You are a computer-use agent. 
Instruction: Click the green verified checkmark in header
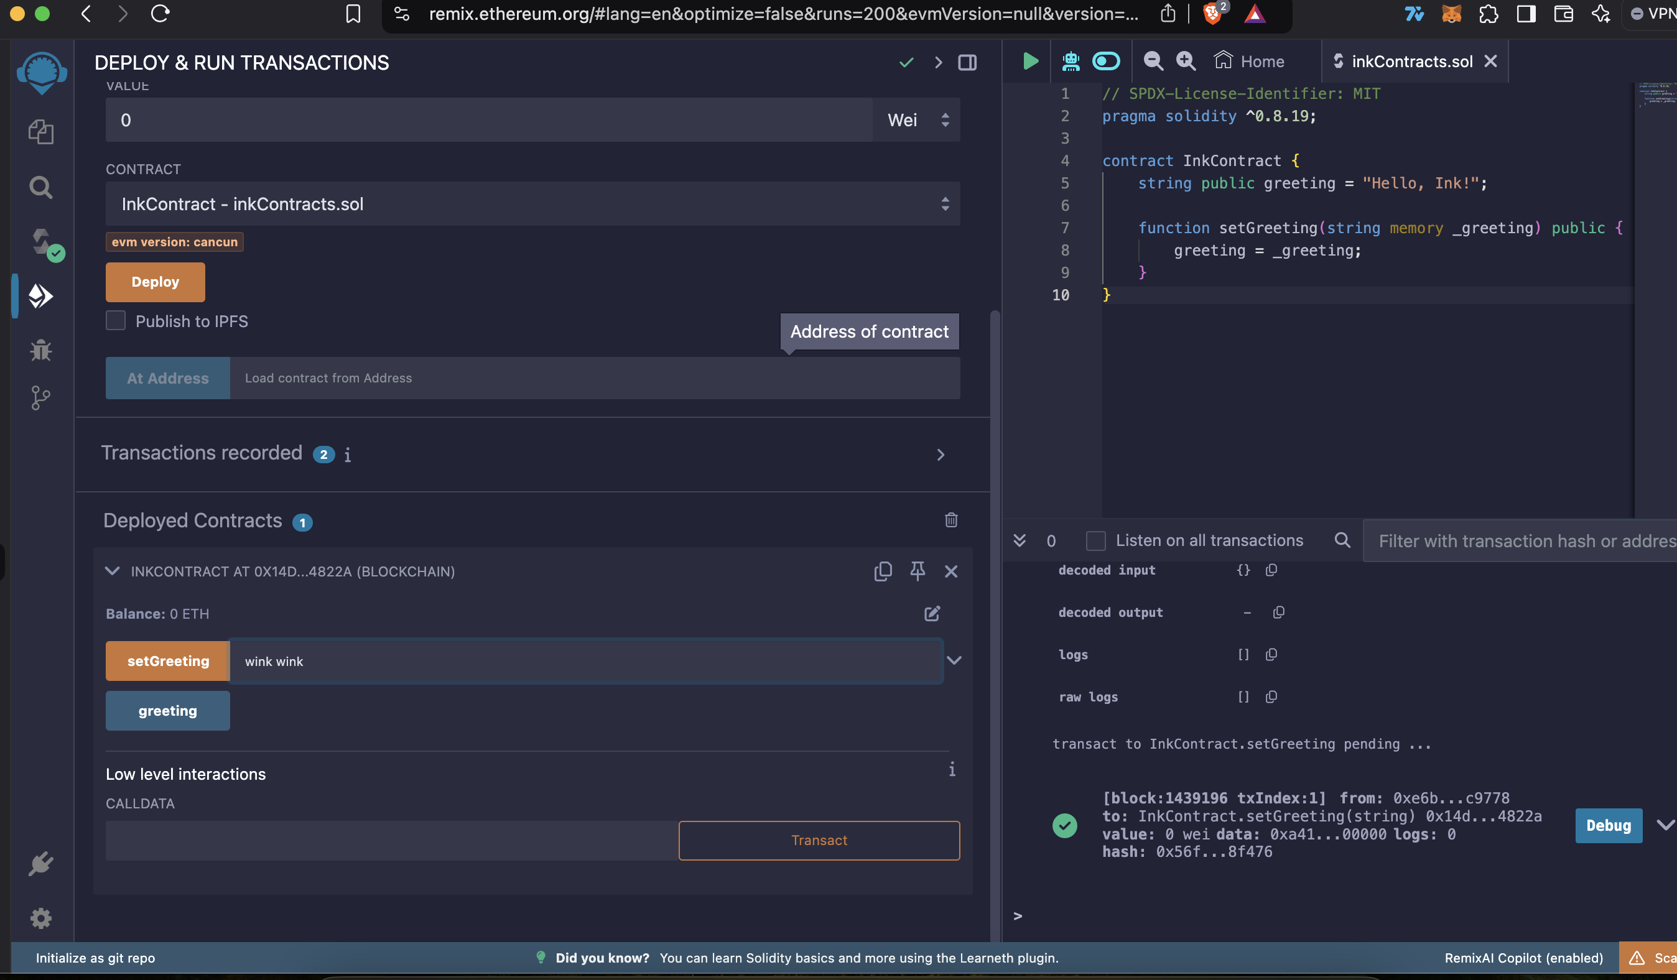(x=906, y=63)
